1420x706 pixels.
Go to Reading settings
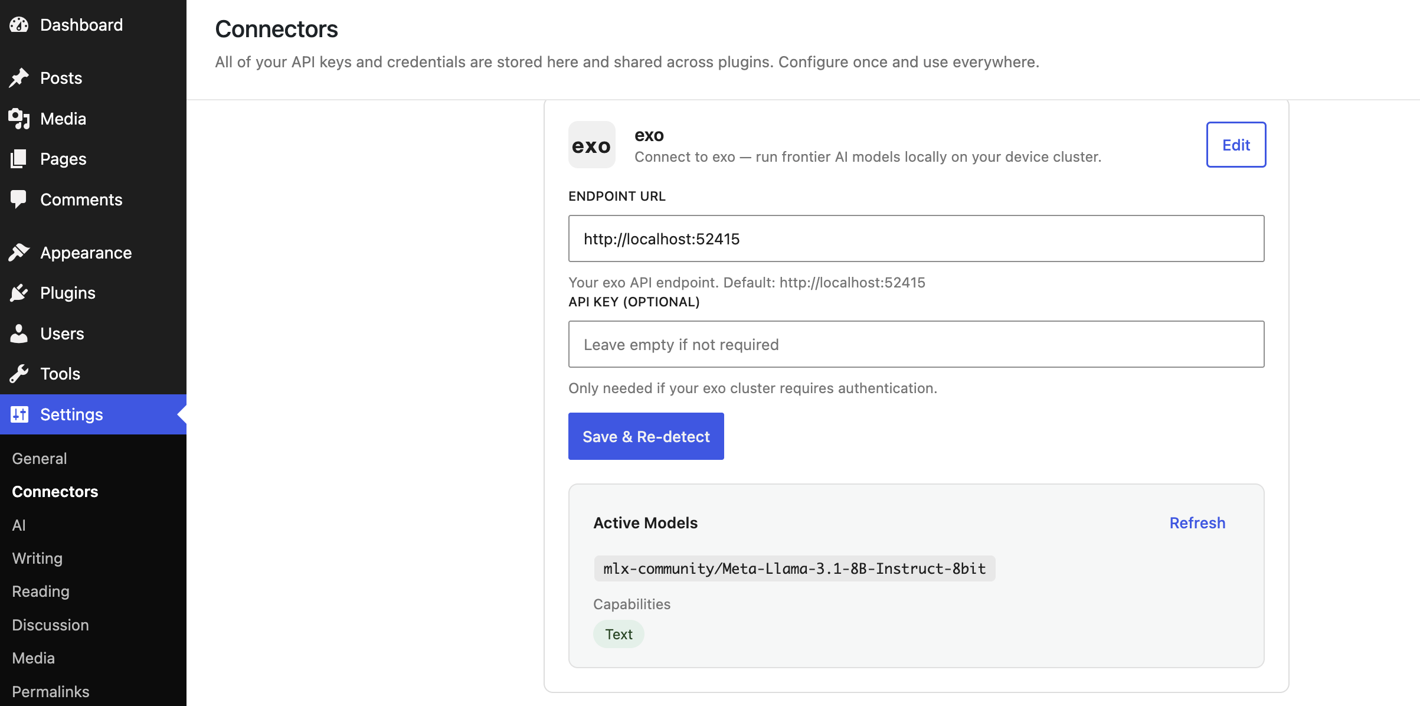click(x=41, y=591)
